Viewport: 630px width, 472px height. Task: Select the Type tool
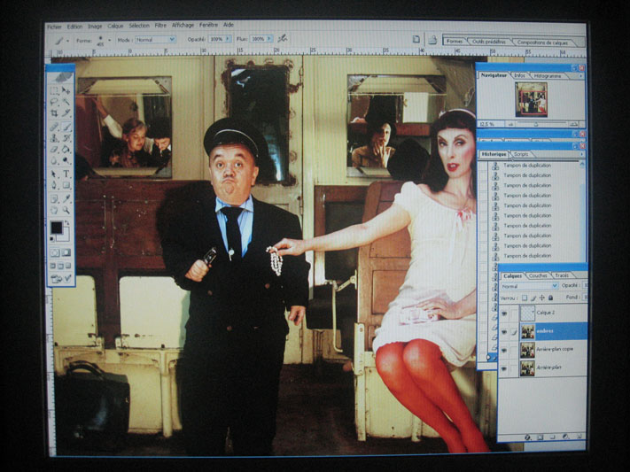tap(66, 174)
